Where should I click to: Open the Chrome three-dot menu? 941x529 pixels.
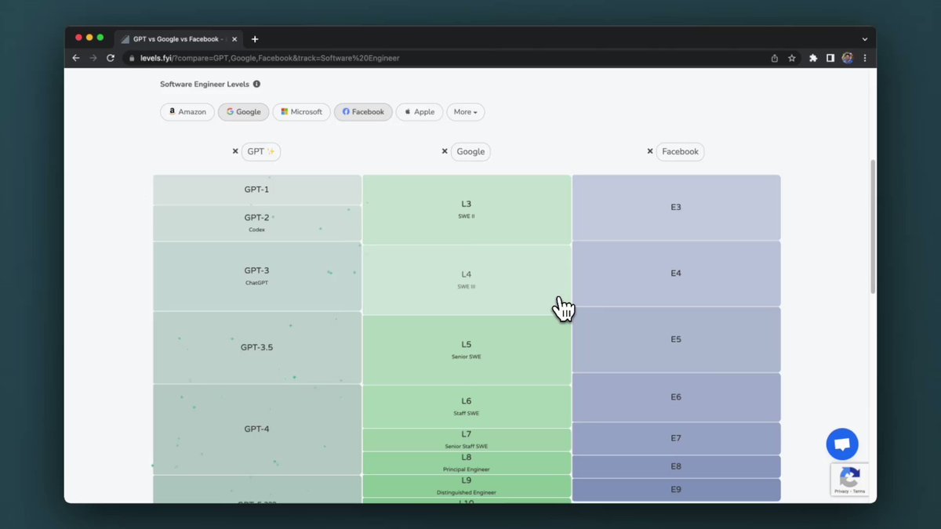[865, 58]
